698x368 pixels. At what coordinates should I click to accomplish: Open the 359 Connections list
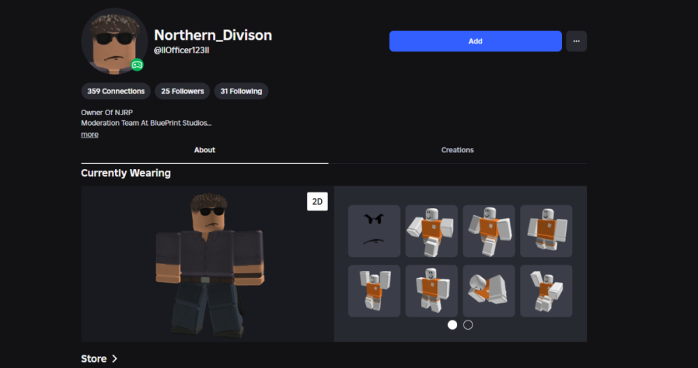click(x=116, y=91)
